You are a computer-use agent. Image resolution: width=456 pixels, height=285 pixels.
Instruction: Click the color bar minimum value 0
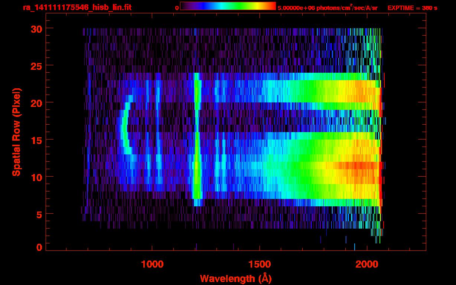(x=177, y=8)
